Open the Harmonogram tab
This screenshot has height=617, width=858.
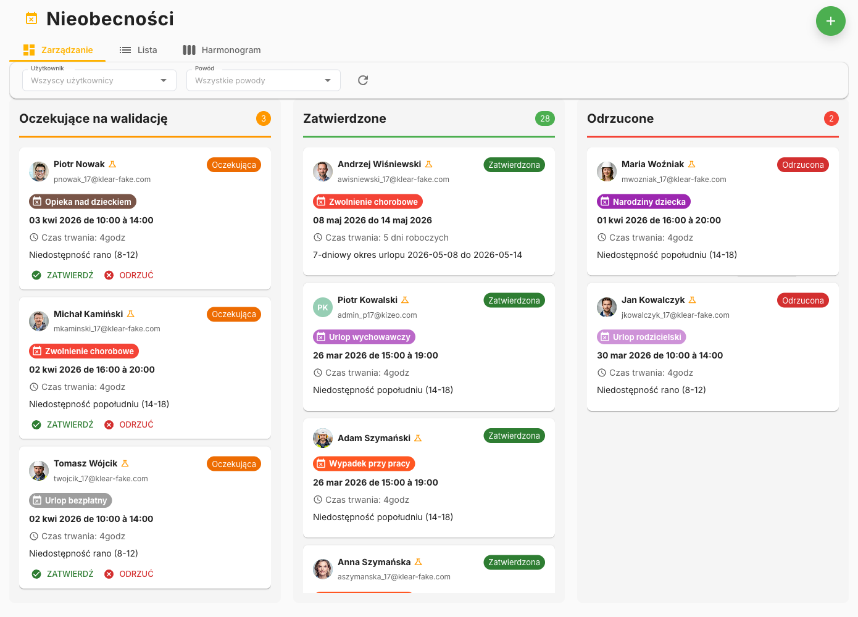click(222, 50)
